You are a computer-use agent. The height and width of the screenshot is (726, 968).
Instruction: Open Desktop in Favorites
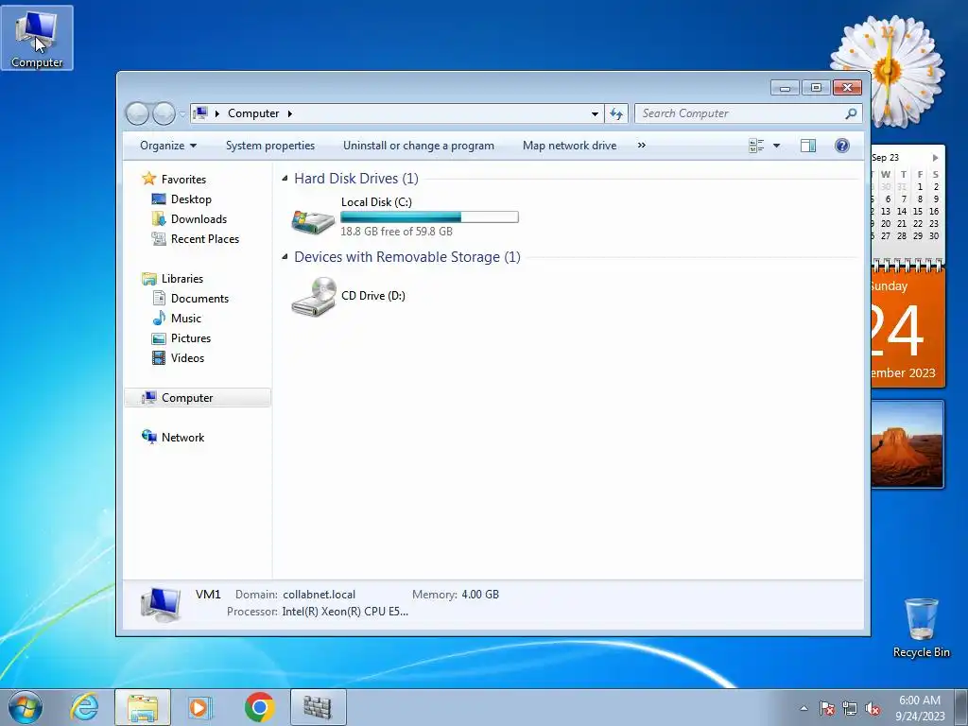click(x=191, y=199)
